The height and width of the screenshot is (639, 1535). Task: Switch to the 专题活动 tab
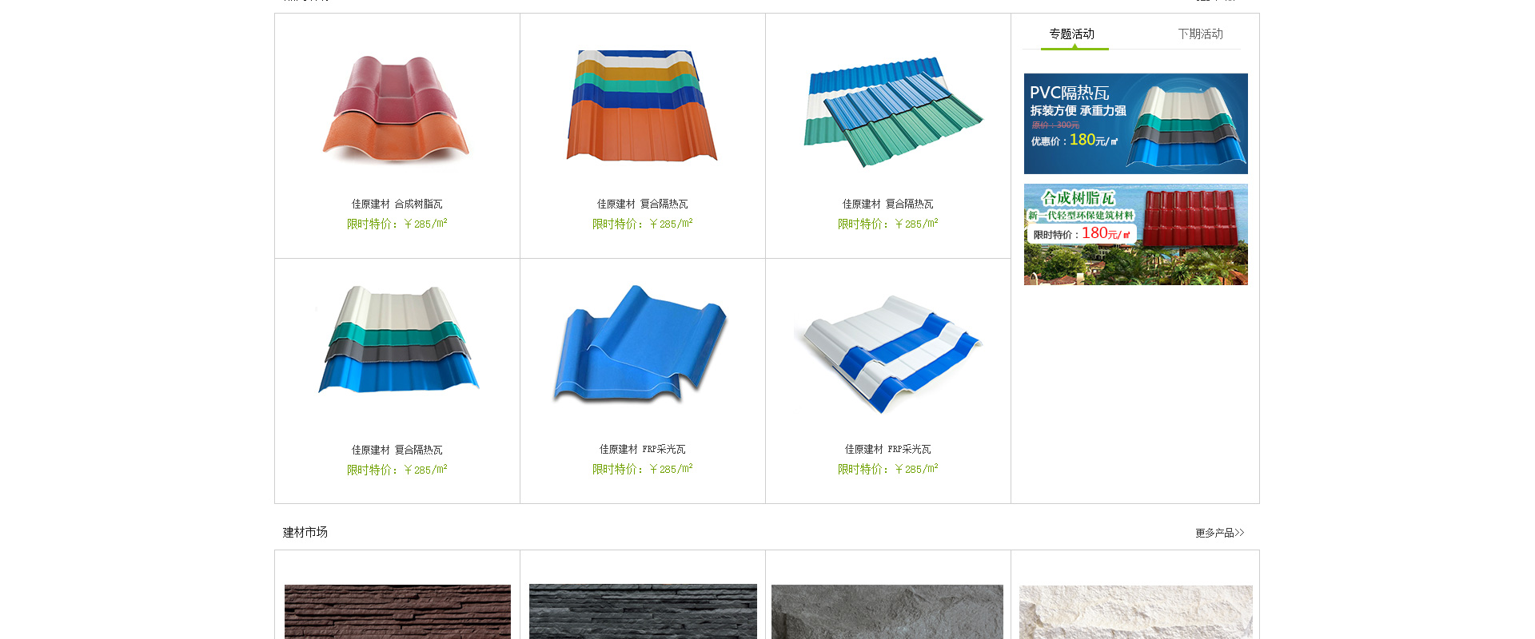click(x=1072, y=34)
